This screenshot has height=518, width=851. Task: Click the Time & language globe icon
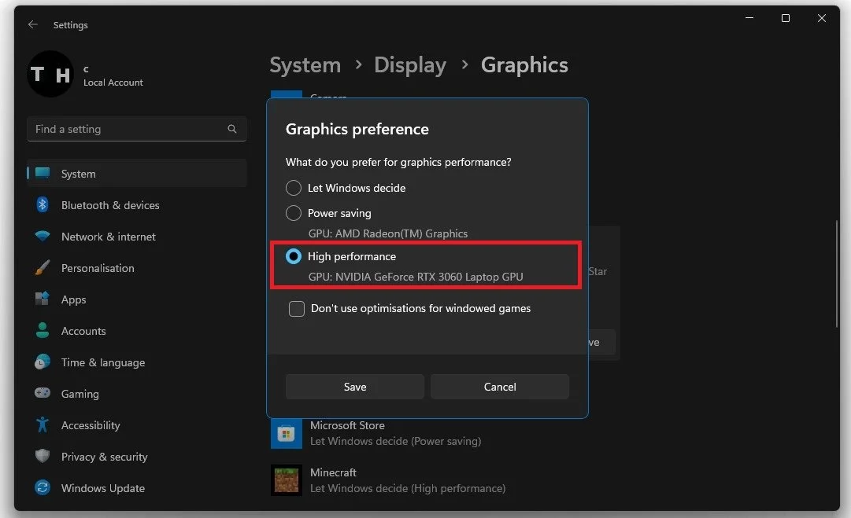click(x=43, y=362)
